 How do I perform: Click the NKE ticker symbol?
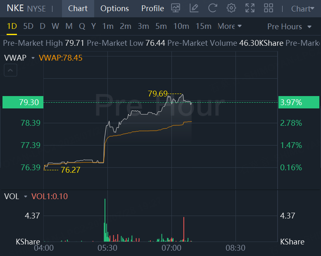point(15,8)
